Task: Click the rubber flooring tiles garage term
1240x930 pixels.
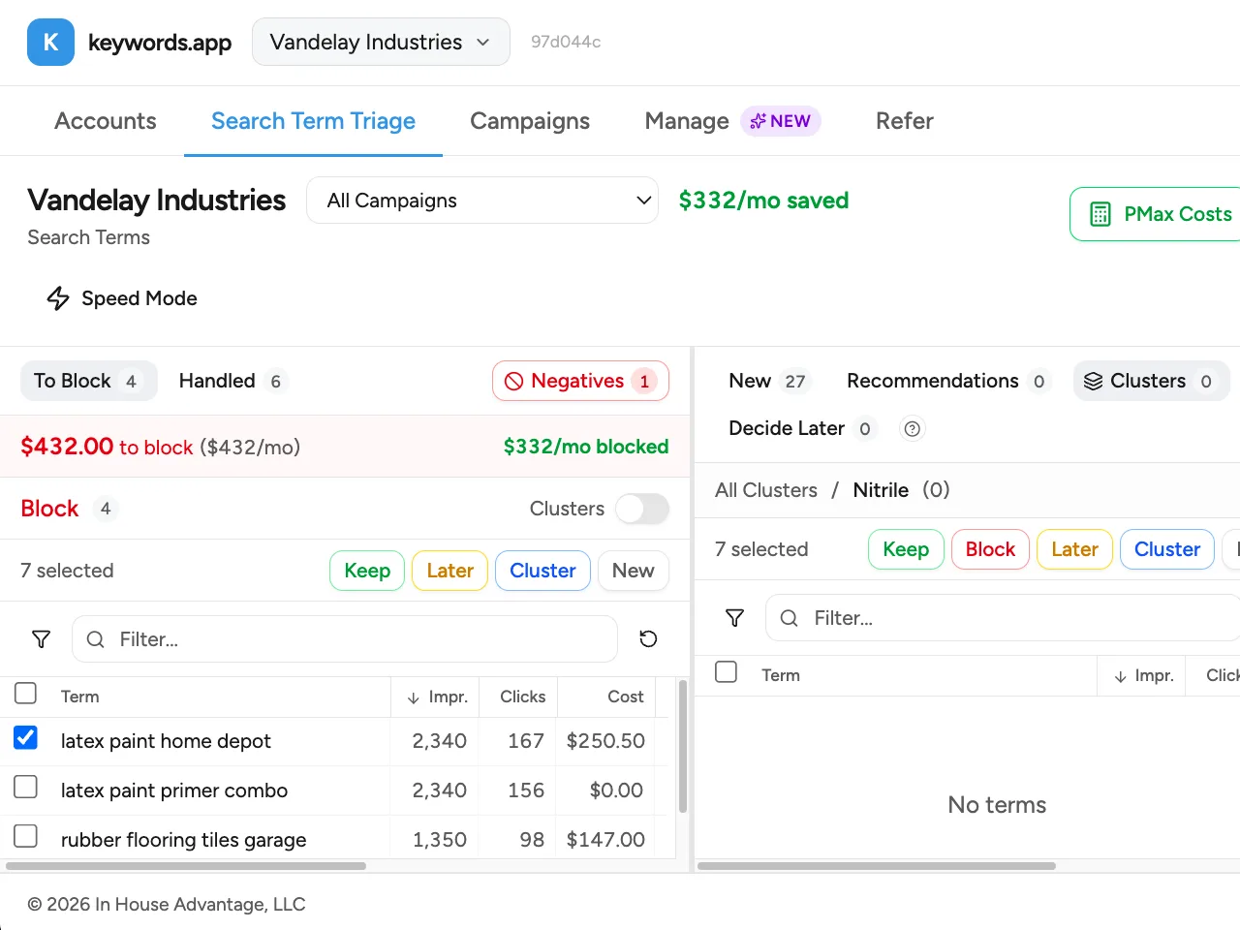Action: [184, 840]
